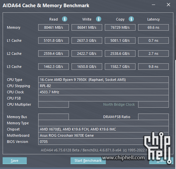The image size is (176, 169).
Task: Close window with the X icon
Action: point(168,5)
